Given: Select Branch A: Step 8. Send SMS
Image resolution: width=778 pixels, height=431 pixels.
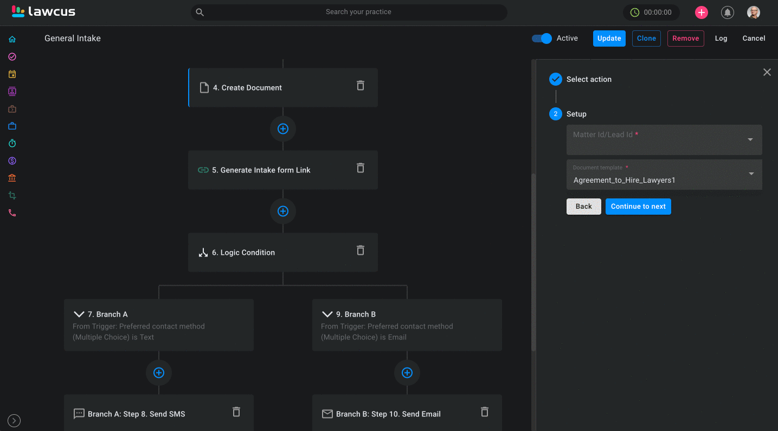Looking at the screenshot, I should (x=159, y=413).
